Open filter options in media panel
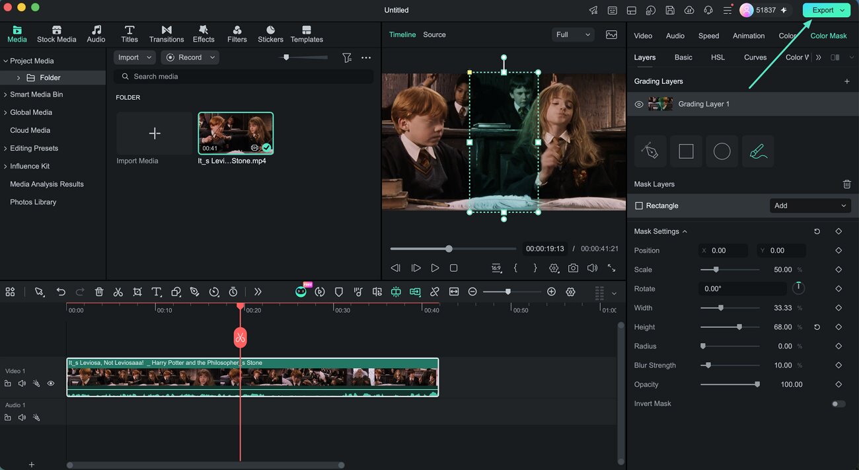The image size is (859, 470). [347, 58]
